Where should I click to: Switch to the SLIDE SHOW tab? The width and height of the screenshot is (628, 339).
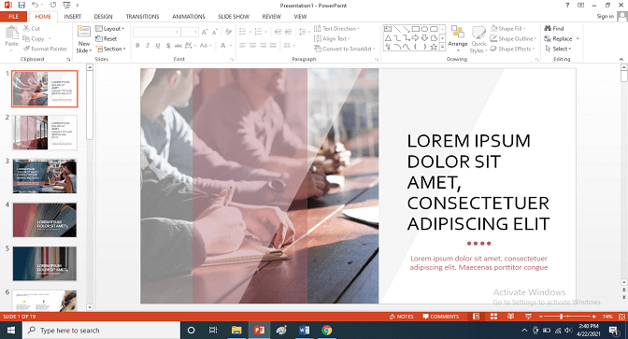234,17
